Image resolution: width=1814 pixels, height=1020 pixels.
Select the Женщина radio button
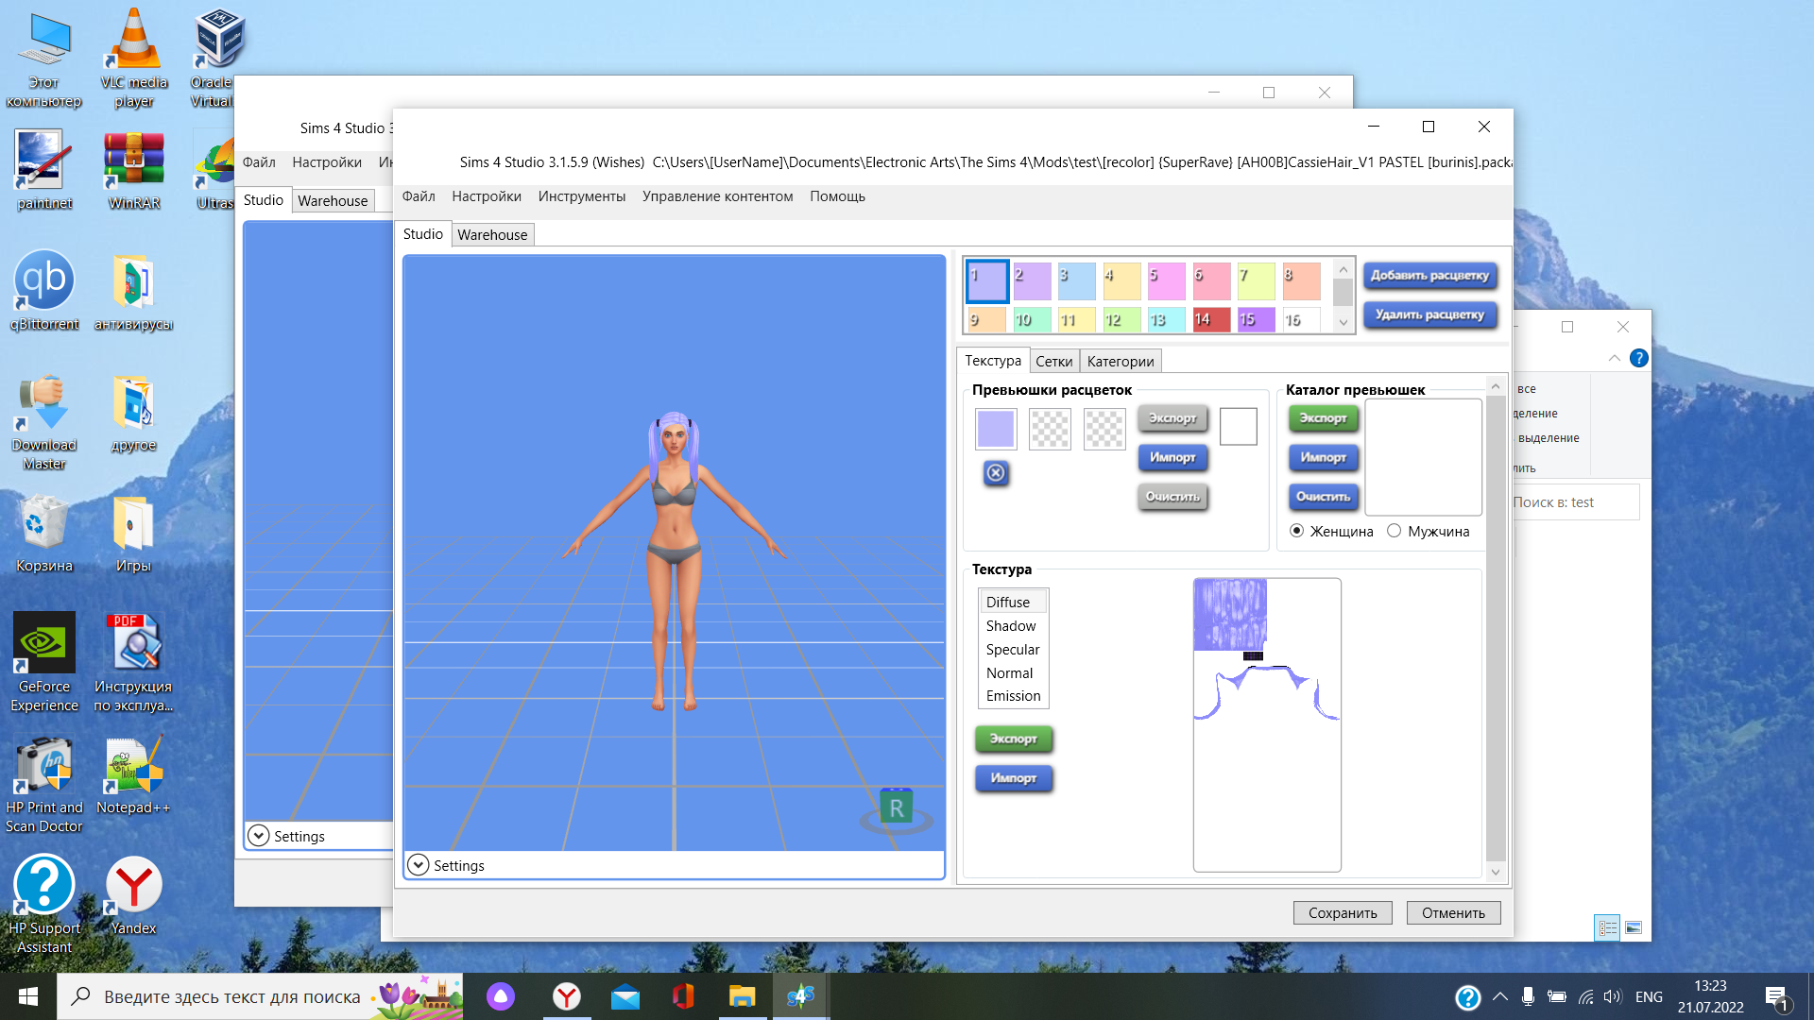(x=1297, y=531)
